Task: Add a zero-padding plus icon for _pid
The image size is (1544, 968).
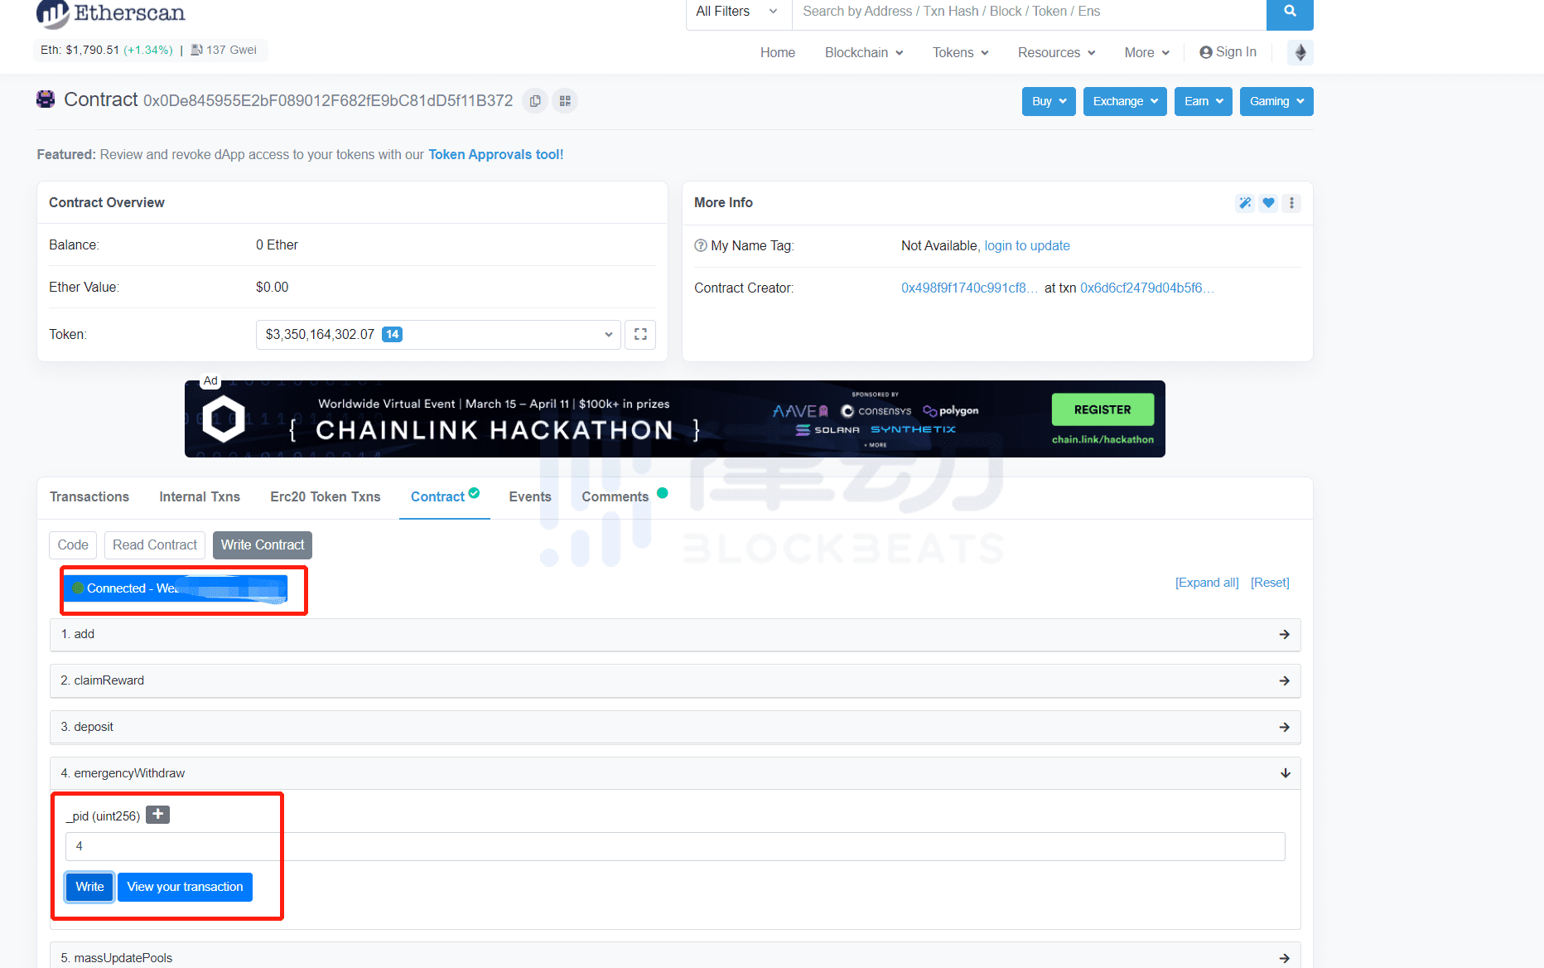Action: [157, 815]
